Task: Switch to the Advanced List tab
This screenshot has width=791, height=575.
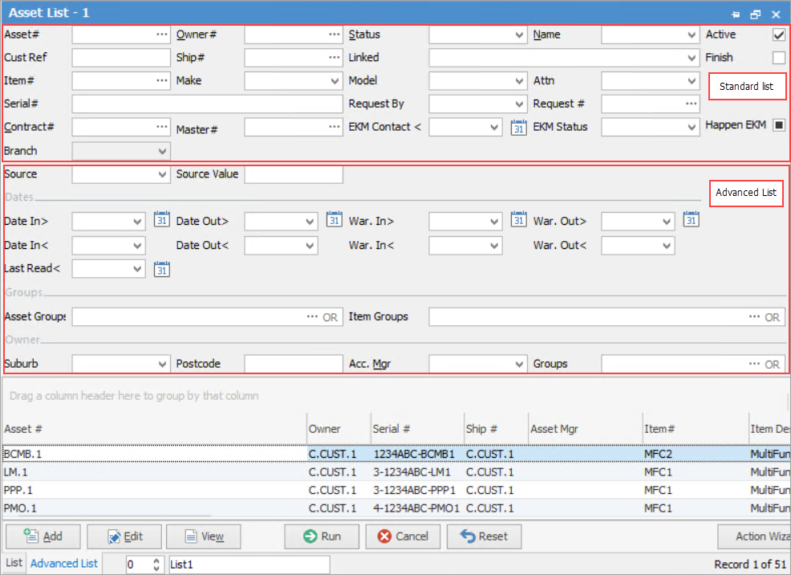Action: point(64,564)
